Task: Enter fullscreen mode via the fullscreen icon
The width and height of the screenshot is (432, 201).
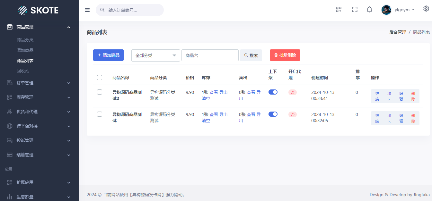Action: (x=355, y=9)
